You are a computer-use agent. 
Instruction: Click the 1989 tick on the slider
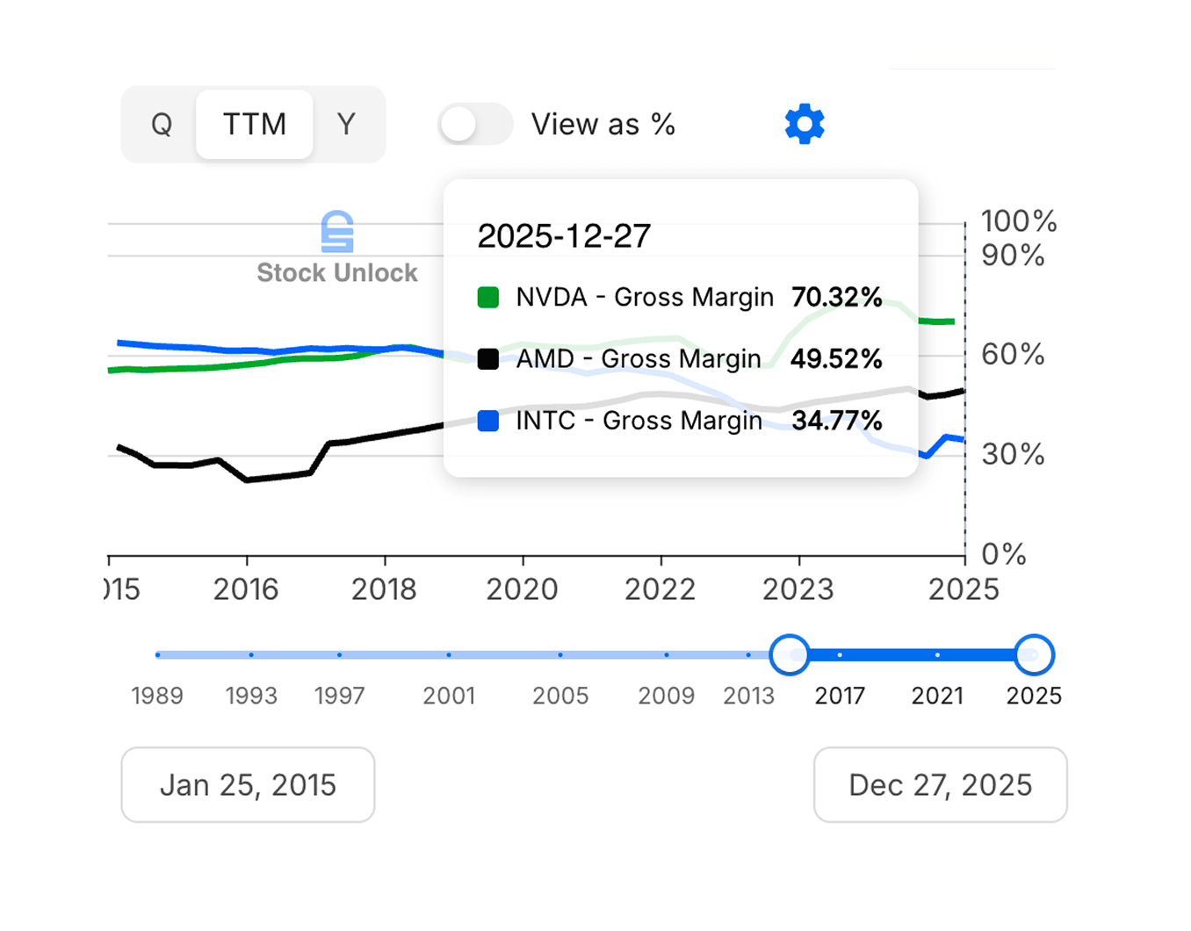point(158,654)
